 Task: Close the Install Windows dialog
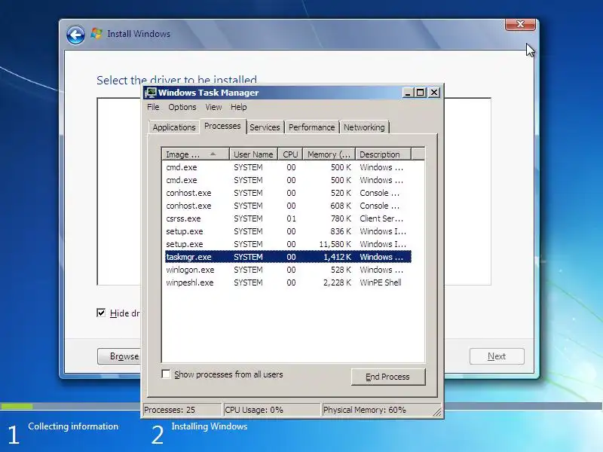pyautogui.click(x=520, y=24)
